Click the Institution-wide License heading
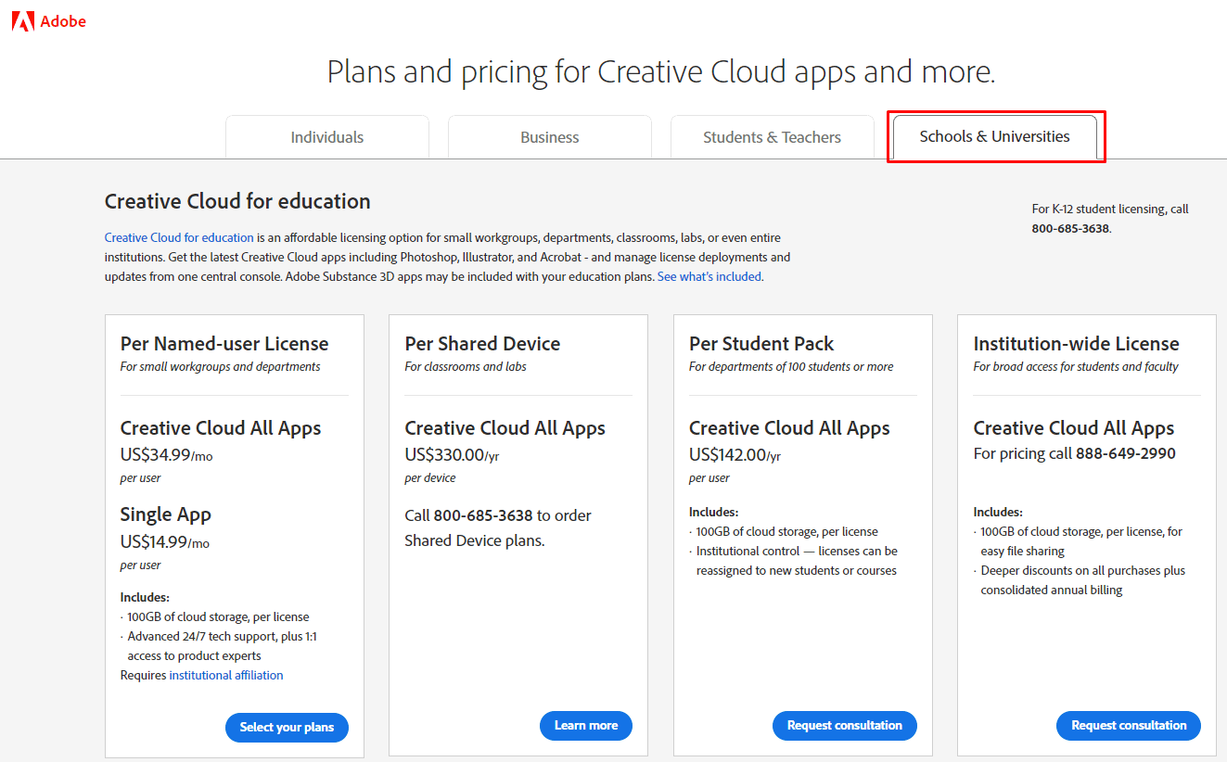The image size is (1227, 762). (1076, 343)
